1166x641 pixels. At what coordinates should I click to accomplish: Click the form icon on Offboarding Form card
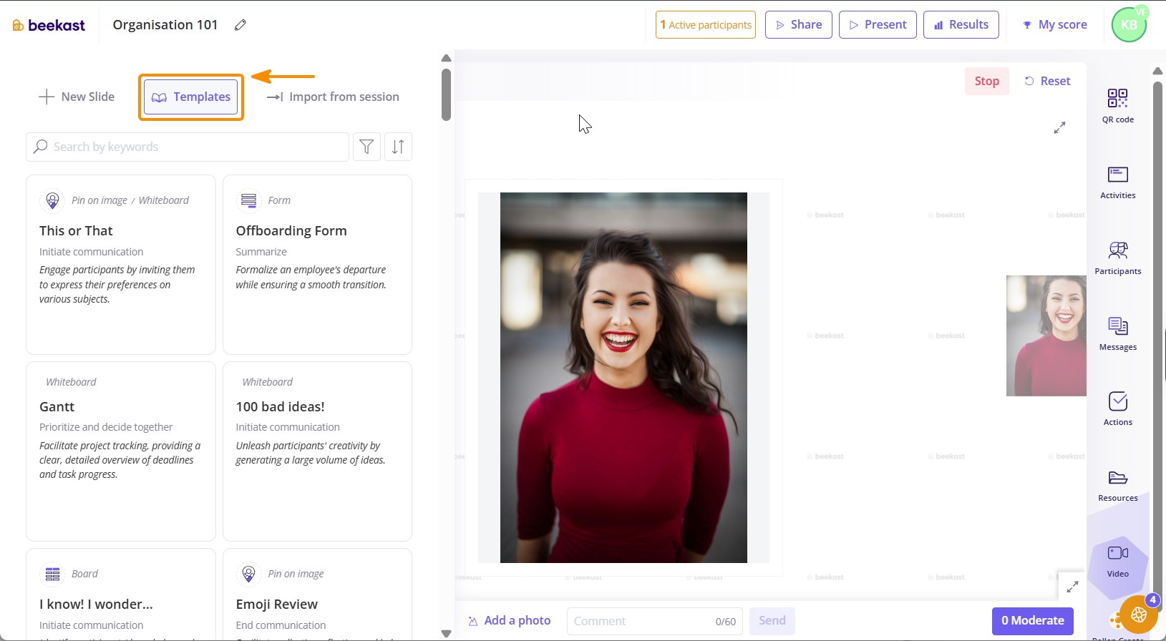point(248,200)
